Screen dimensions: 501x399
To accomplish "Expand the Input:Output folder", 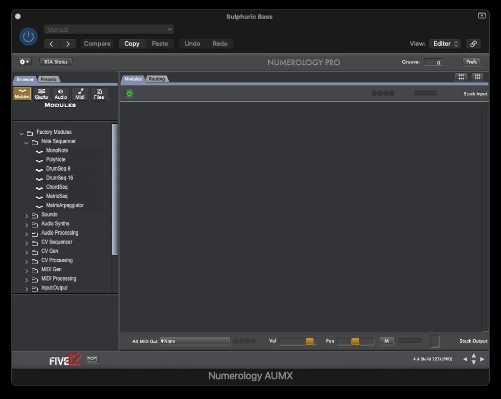I will click(26, 289).
